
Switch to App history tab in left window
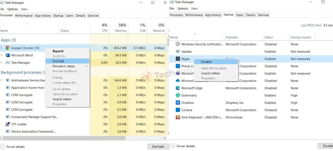(43, 16)
